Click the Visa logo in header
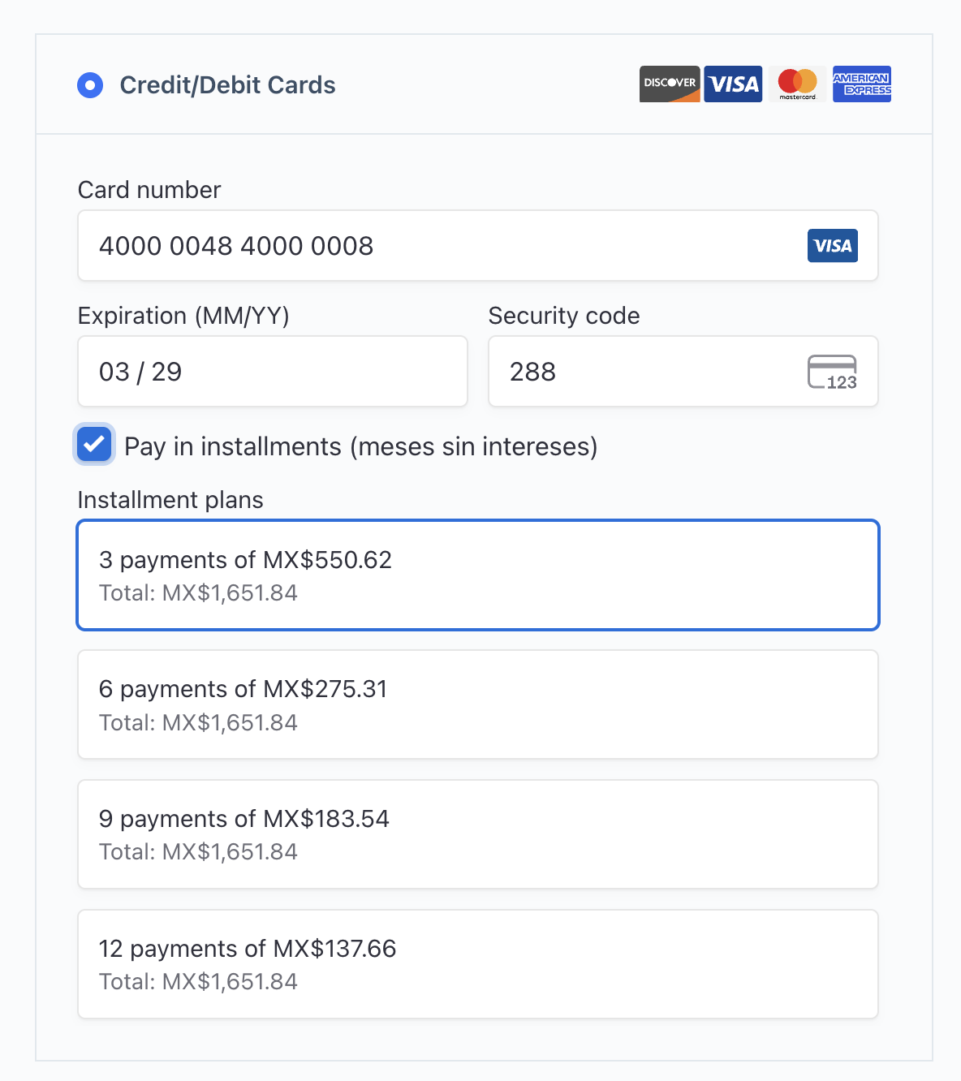Viewport: 961px width, 1081px height. click(x=733, y=84)
